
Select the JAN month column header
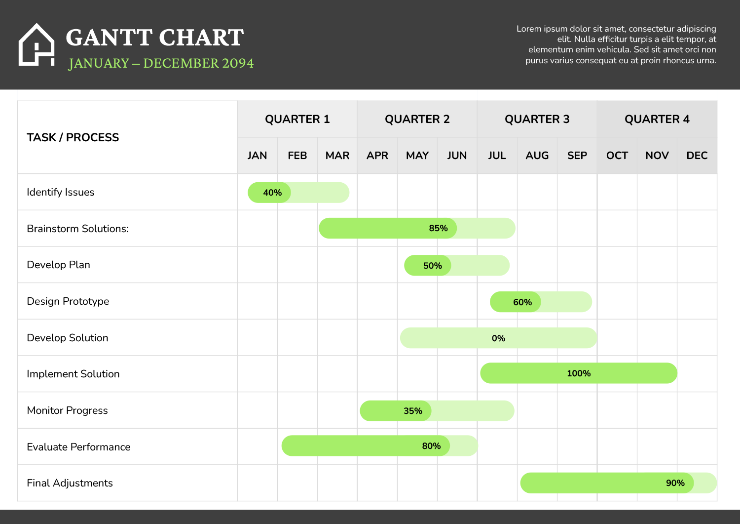coord(257,155)
